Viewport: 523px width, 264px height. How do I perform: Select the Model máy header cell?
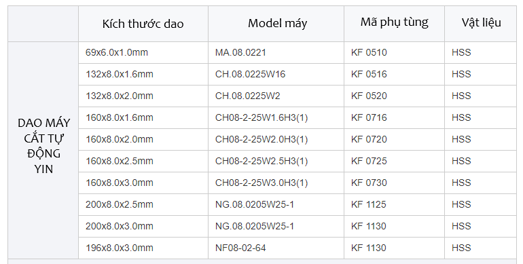[x=276, y=24]
